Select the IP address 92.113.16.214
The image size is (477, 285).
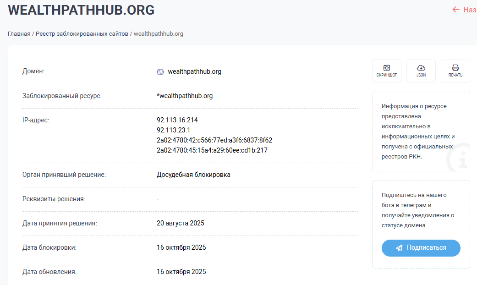click(x=177, y=120)
